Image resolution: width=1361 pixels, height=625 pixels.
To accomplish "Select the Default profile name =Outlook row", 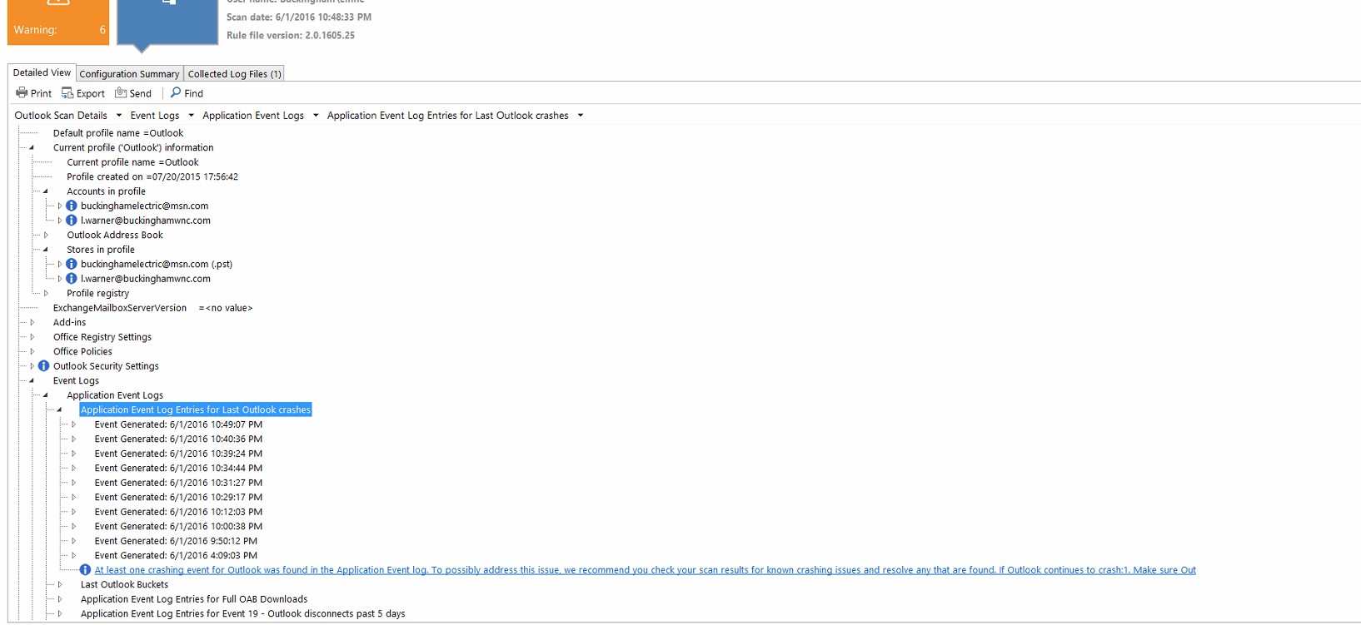I will tap(118, 133).
